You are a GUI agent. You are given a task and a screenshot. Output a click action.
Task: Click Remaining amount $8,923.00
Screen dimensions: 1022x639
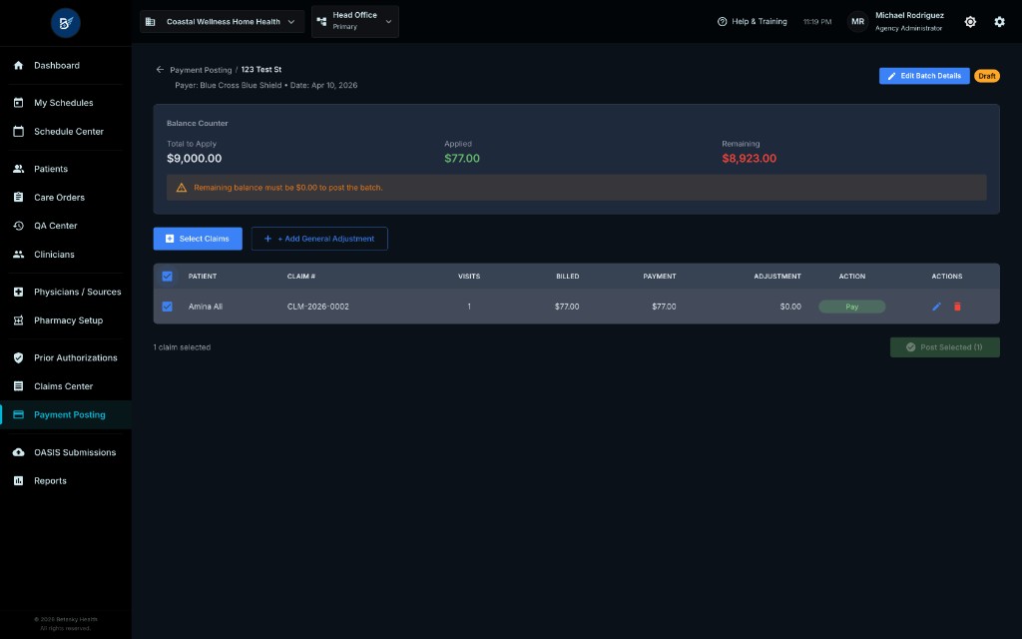click(x=749, y=159)
